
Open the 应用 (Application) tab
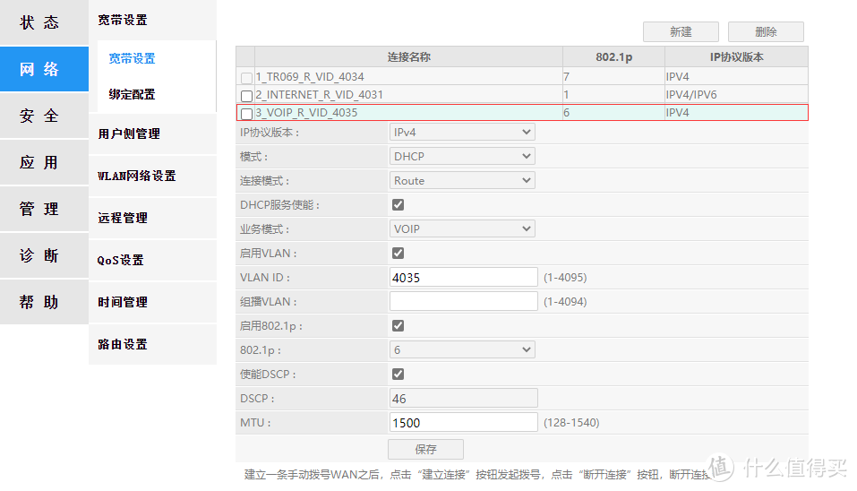coord(44,162)
